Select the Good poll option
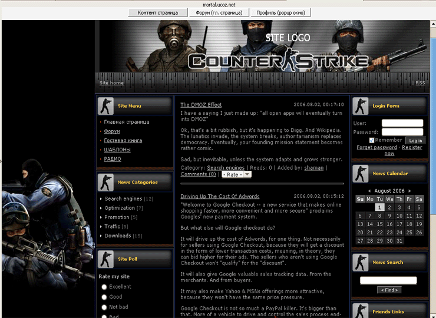The width and height of the screenshot is (436, 318). (x=104, y=297)
